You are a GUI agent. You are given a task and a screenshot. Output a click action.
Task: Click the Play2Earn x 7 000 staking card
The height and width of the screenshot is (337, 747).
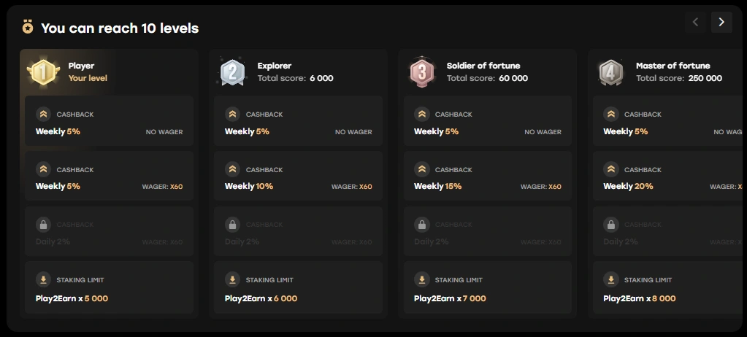[x=487, y=288]
